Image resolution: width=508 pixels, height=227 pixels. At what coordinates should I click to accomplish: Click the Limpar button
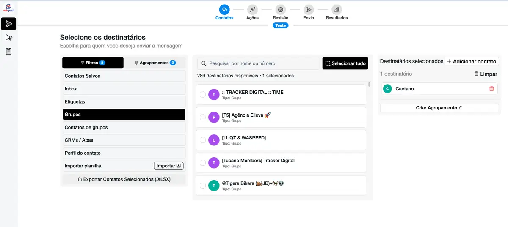point(486,74)
